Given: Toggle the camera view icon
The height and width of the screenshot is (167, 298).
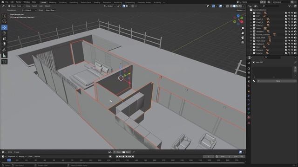Looking at the screenshot, I should (243, 38).
